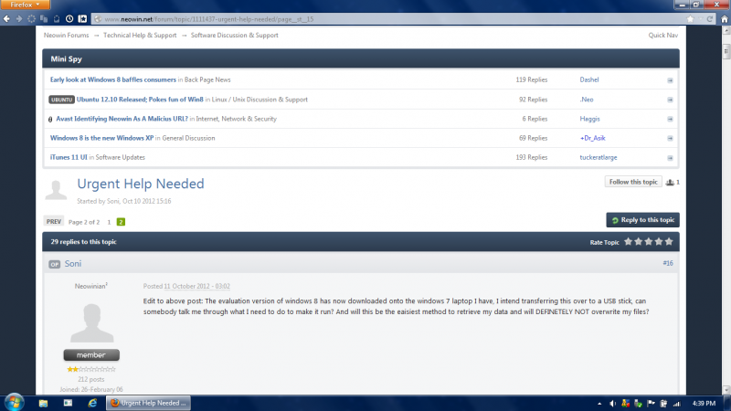Open volume control in system tray
This screenshot has width=731, height=411.
(x=612, y=404)
